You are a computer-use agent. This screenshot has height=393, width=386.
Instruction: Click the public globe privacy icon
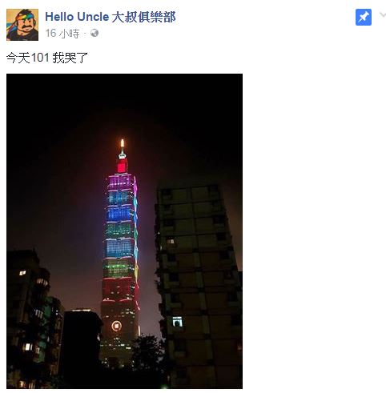94,33
